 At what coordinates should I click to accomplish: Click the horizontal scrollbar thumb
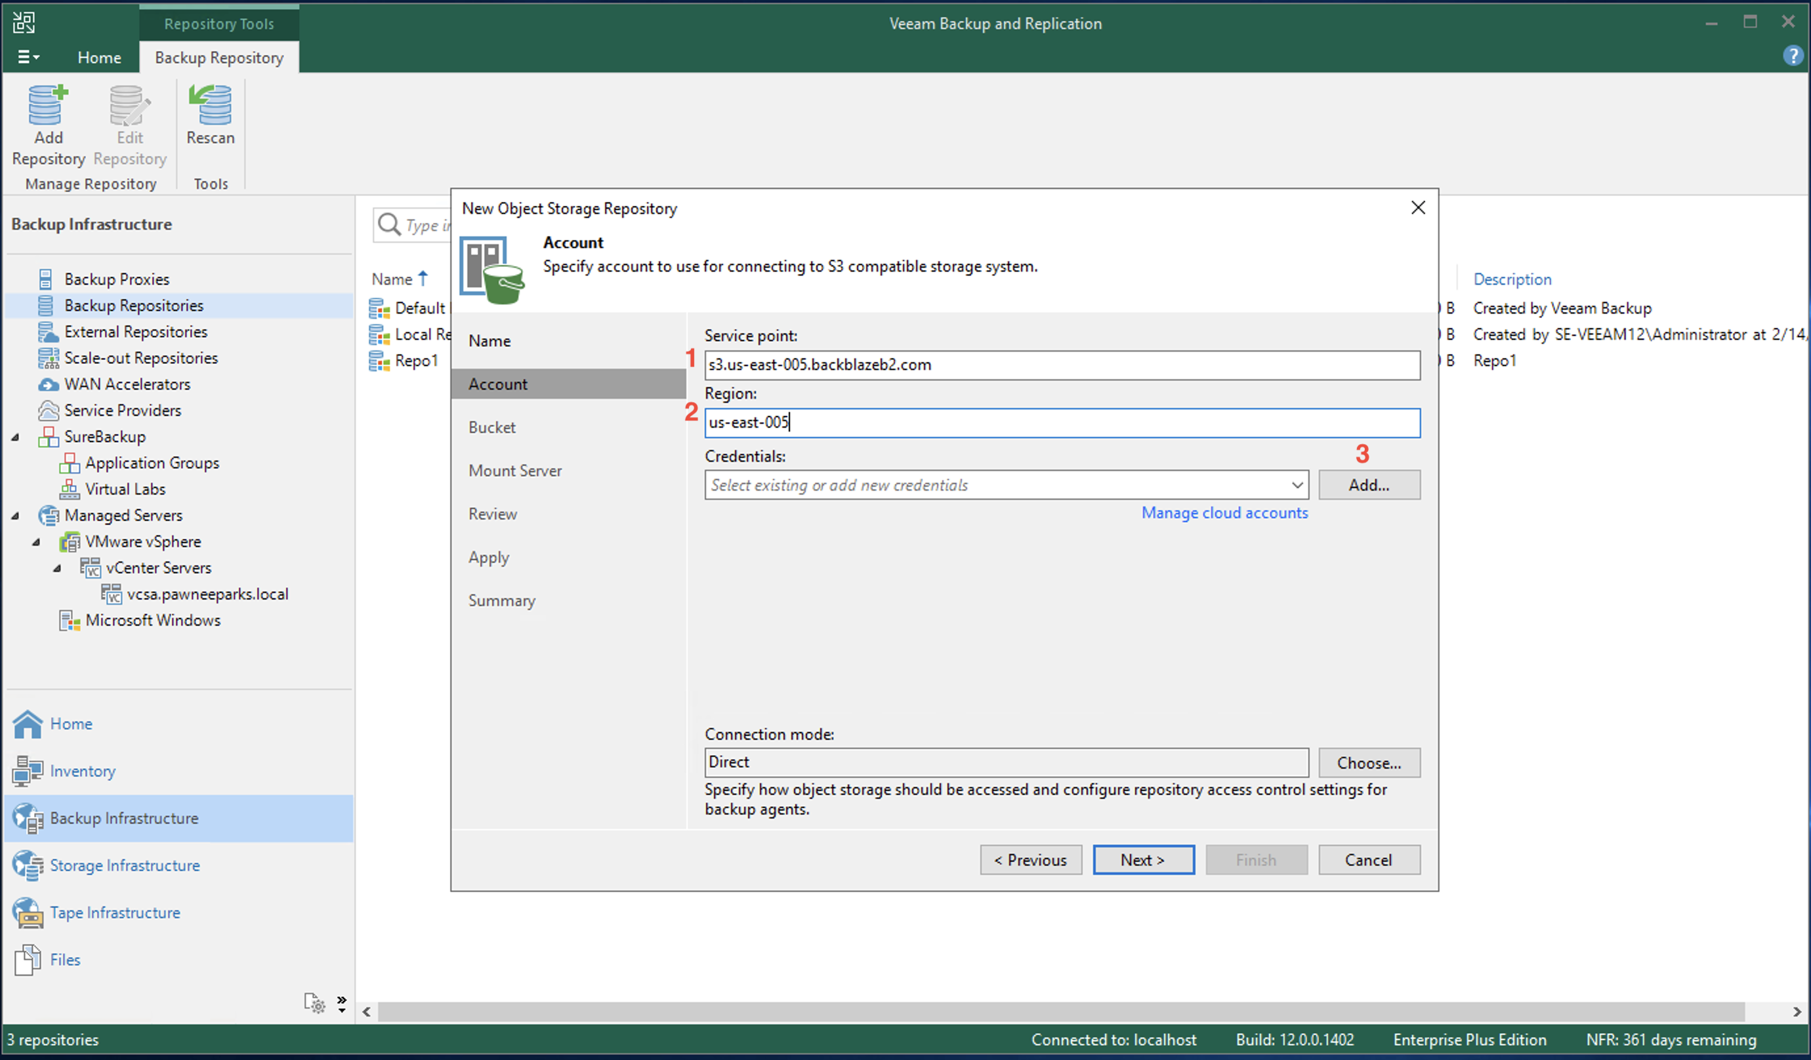click(x=1061, y=1012)
